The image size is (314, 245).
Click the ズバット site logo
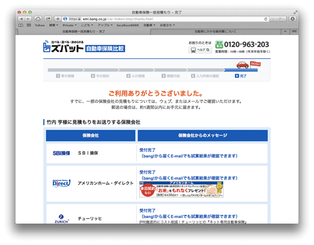pos(63,46)
